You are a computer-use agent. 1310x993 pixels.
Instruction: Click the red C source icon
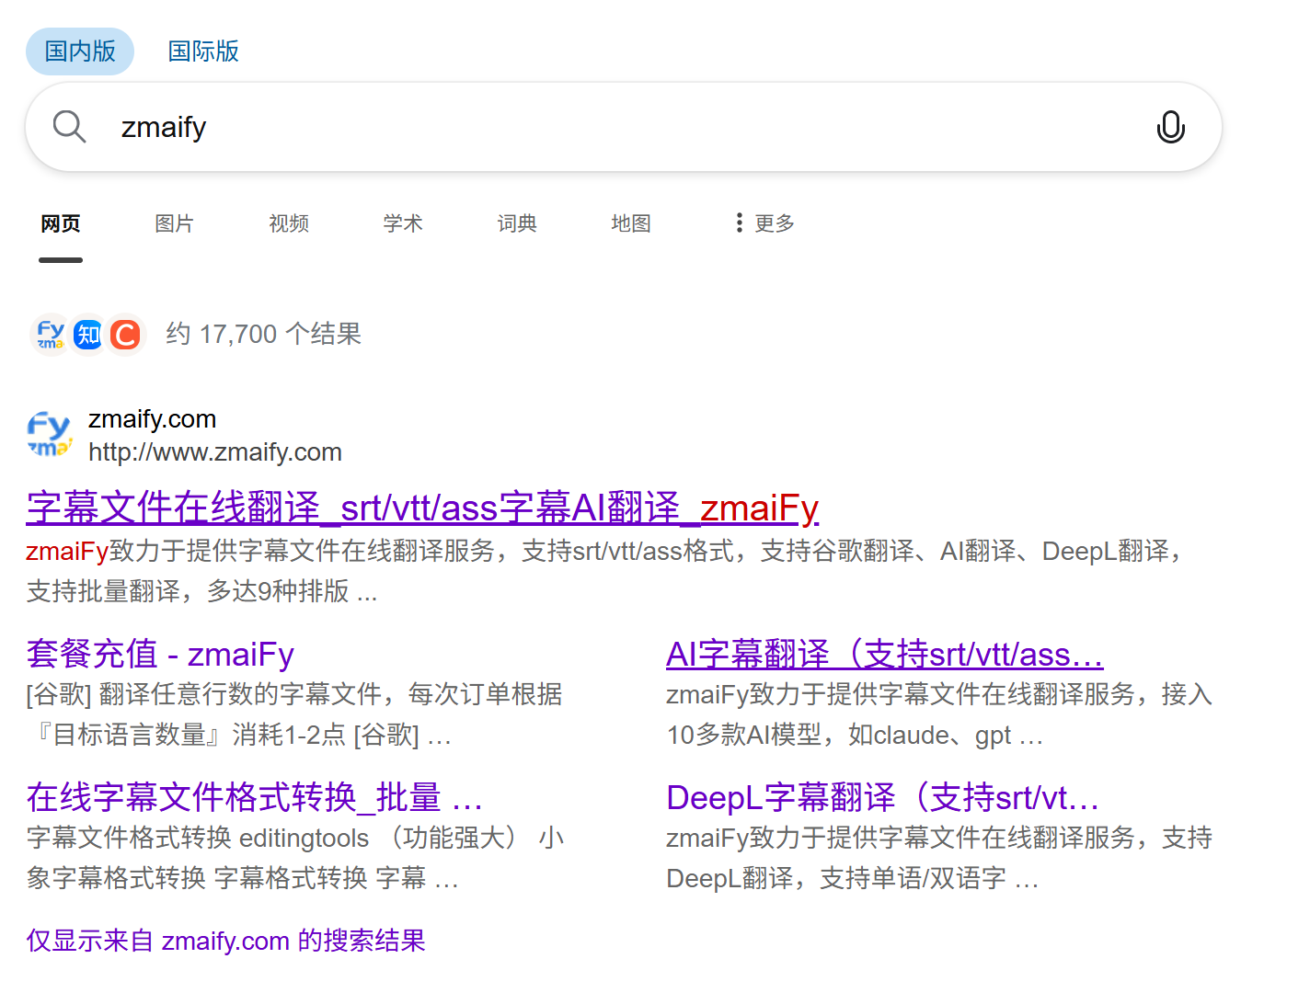[125, 335]
